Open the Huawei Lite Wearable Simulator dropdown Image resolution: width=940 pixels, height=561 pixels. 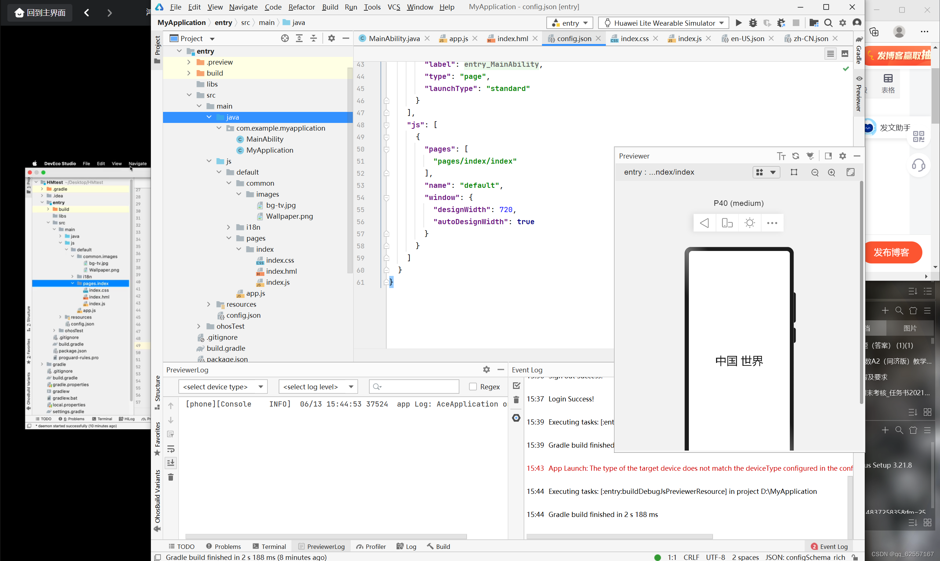click(664, 23)
